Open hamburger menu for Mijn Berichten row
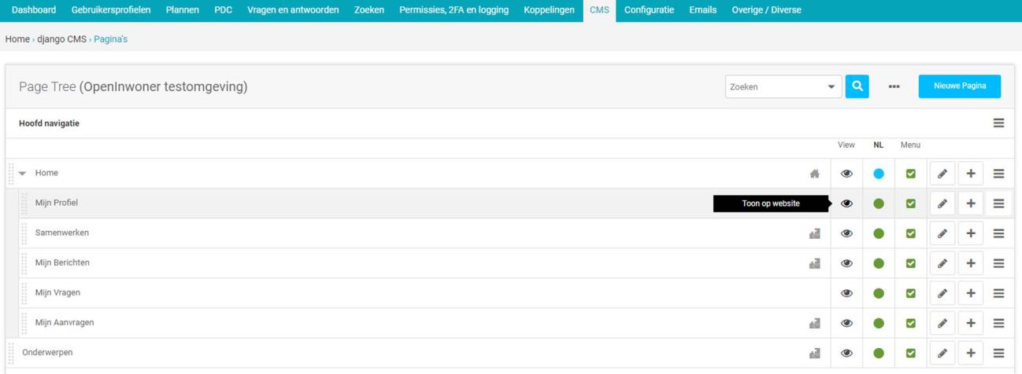Screen dimensions: 1022x374 998,263
